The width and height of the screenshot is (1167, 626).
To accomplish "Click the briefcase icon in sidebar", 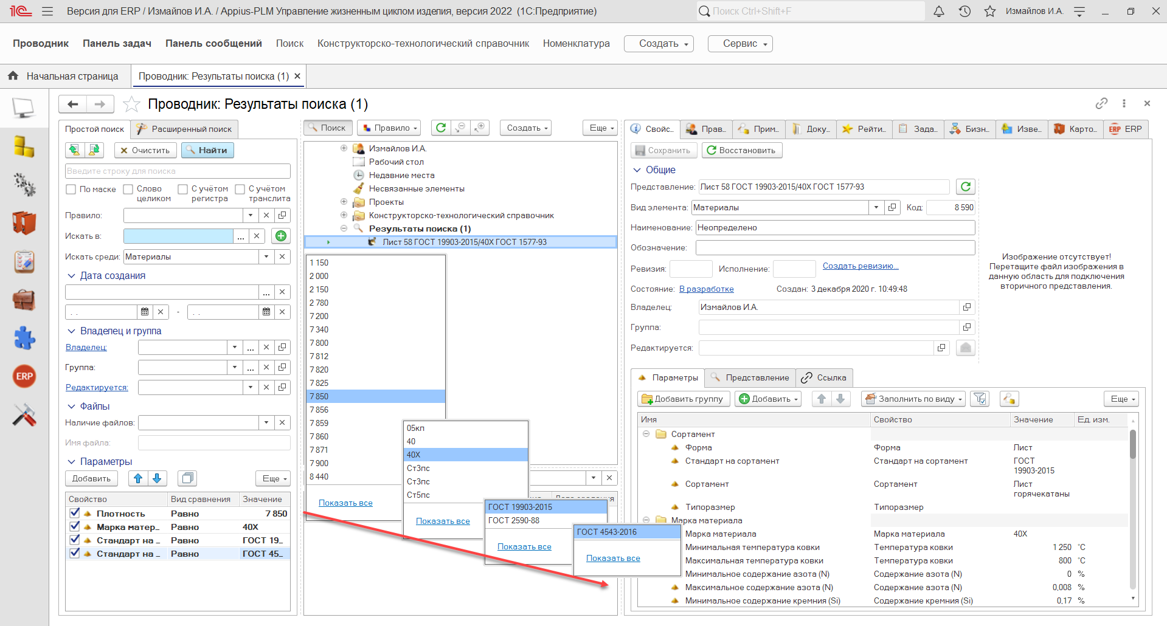I will pyautogui.click(x=24, y=300).
